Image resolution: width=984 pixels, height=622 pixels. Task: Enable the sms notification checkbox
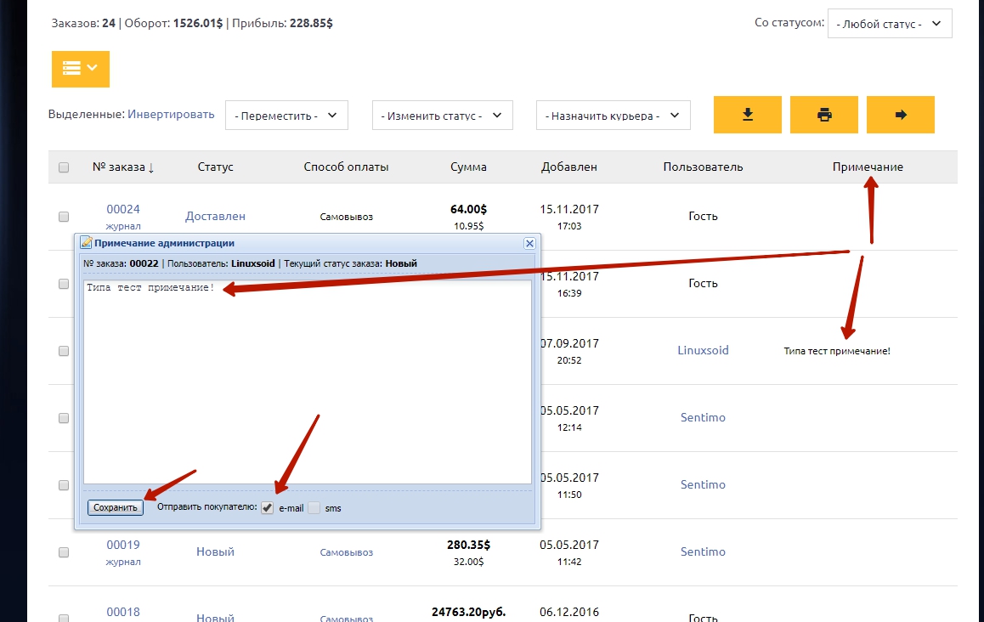tap(314, 508)
